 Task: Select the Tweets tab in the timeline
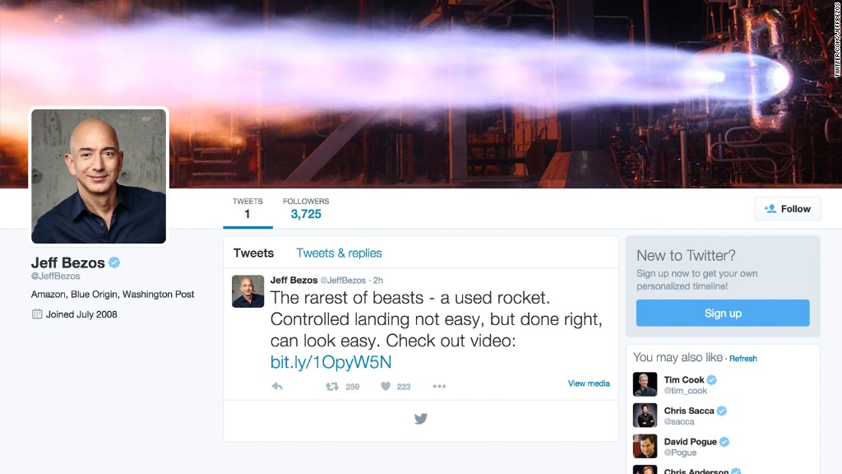click(253, 253)
